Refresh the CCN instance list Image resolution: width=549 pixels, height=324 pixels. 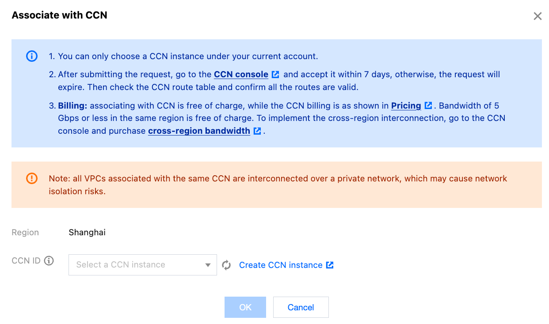pyautogui.click(x=226, y=265)
